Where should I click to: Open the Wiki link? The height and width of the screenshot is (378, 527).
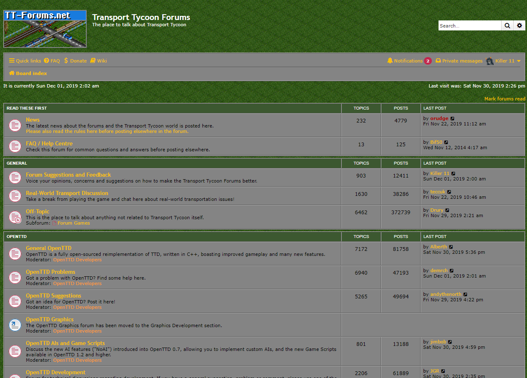click(x=98, y=61)
